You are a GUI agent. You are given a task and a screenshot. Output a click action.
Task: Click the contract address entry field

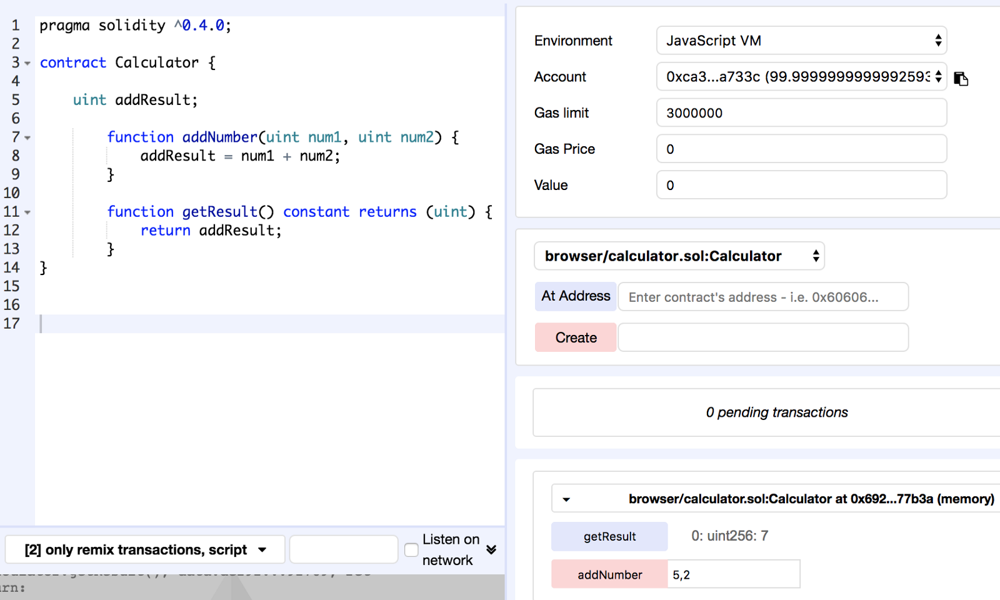tap(762, 297)
